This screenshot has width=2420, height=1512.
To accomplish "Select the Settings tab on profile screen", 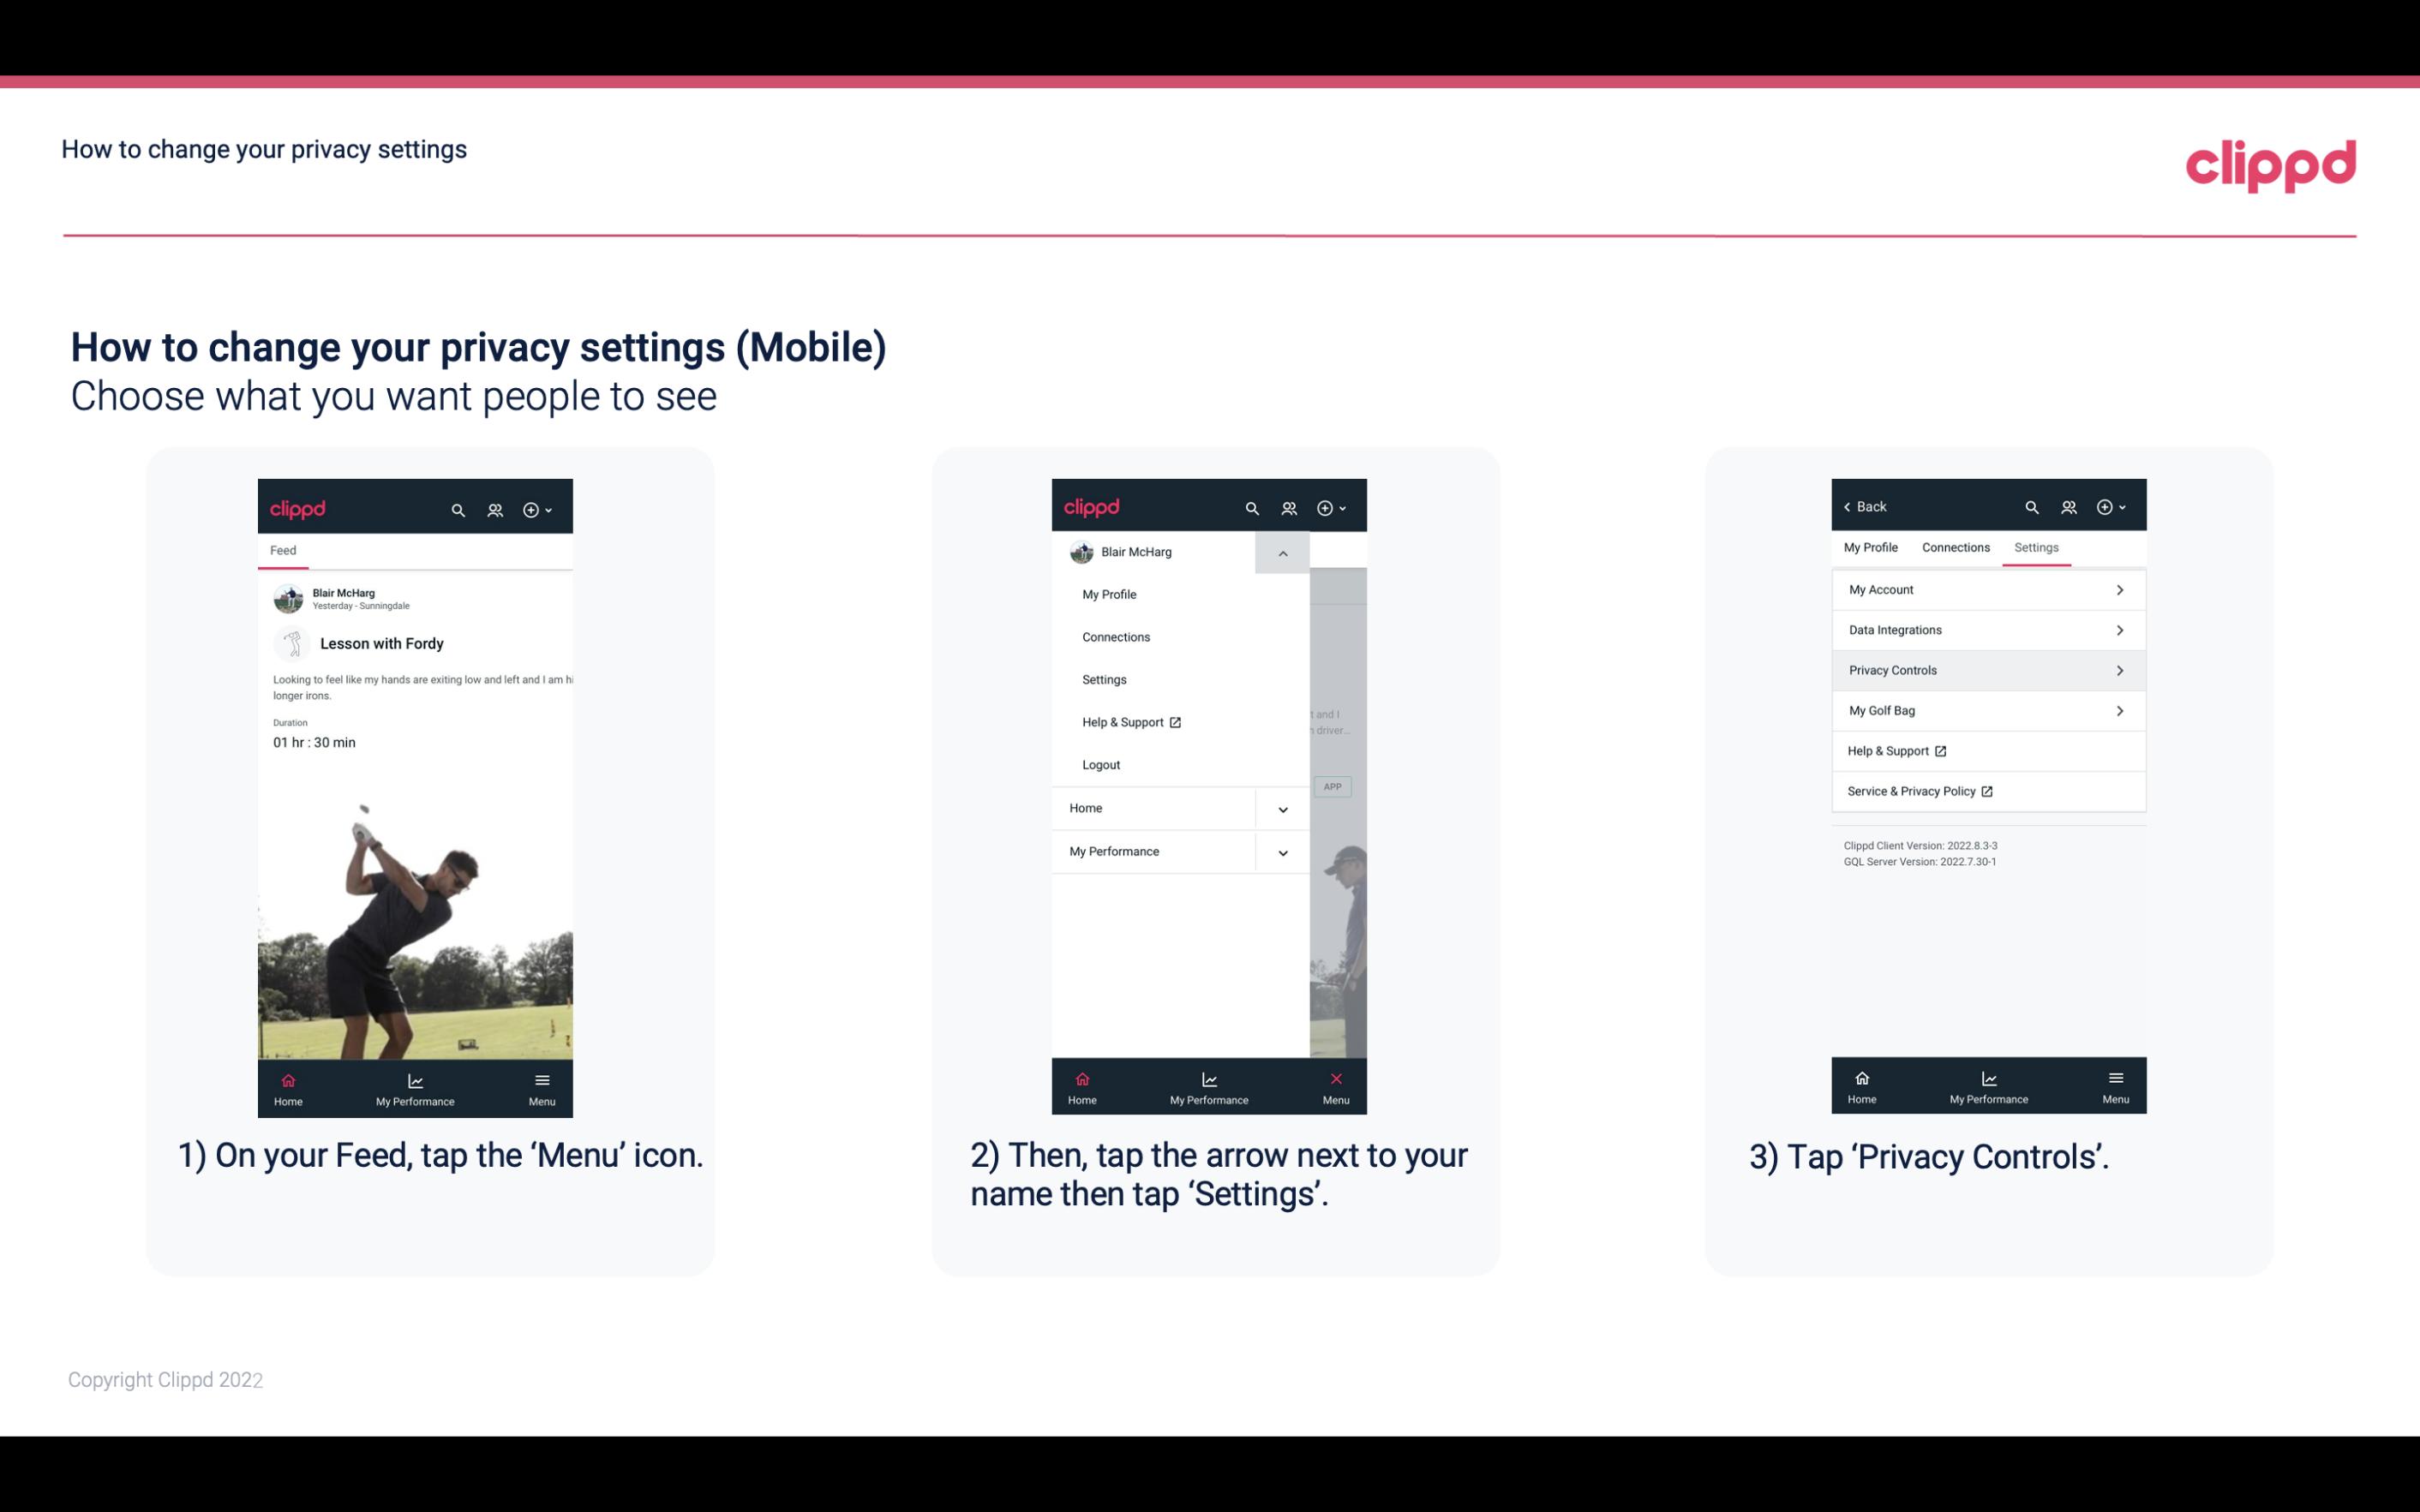I will [x=2035, y=547].
